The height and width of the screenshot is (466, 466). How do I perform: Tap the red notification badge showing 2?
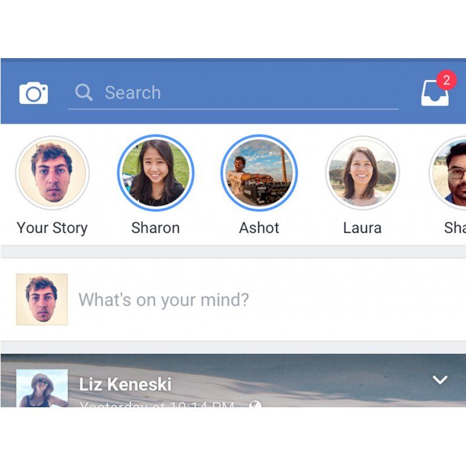point(446,80)
